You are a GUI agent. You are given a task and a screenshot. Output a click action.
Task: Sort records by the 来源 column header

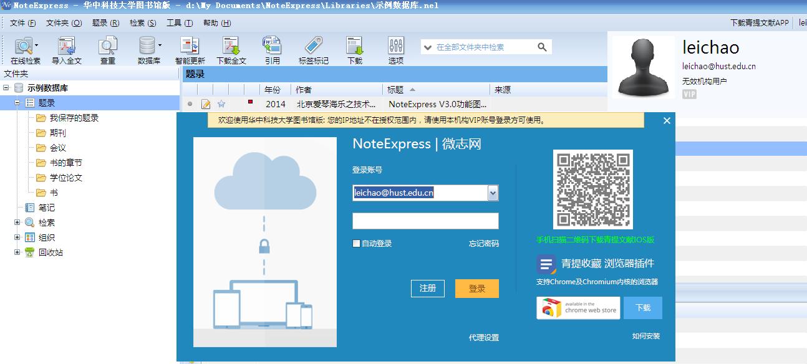[549, 90]
